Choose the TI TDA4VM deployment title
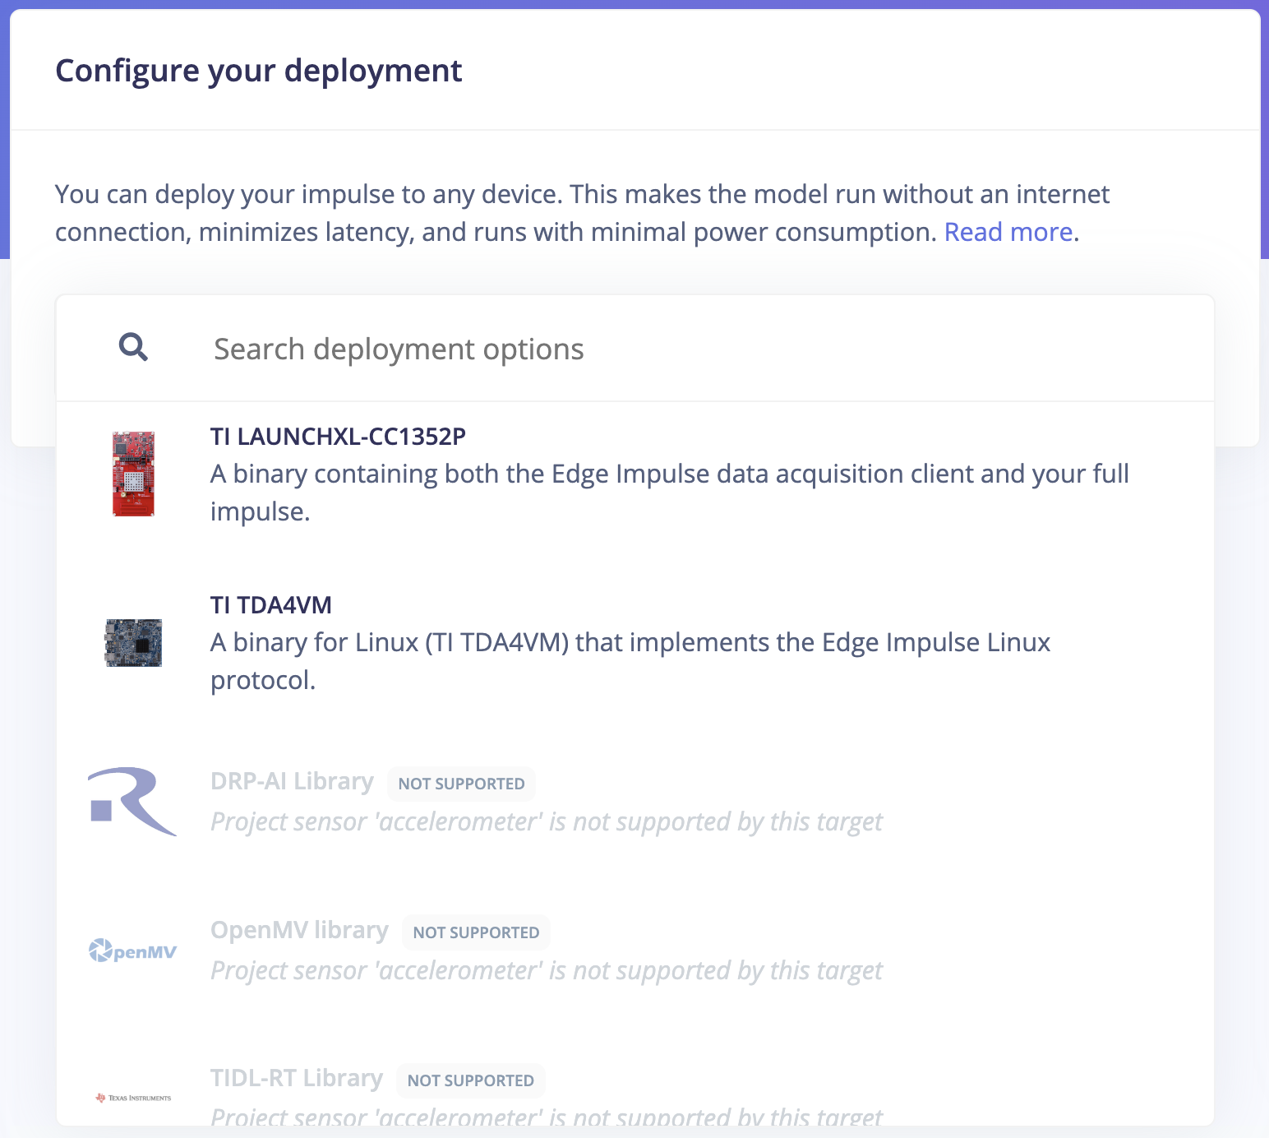The height and width of the screenshot is (1138, 1269). click(x=270, y=605)
